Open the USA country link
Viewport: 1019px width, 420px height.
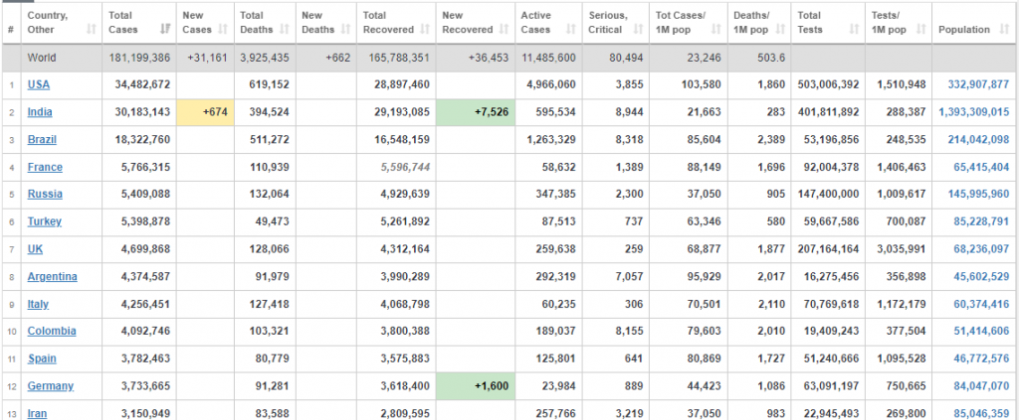[39, 84]
